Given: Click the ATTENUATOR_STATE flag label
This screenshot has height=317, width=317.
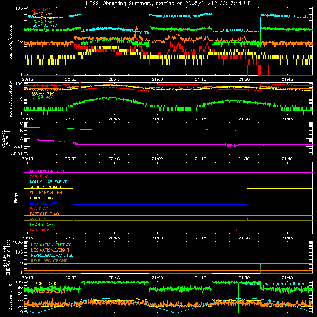Looking at the screenshot, I should 48,171.
